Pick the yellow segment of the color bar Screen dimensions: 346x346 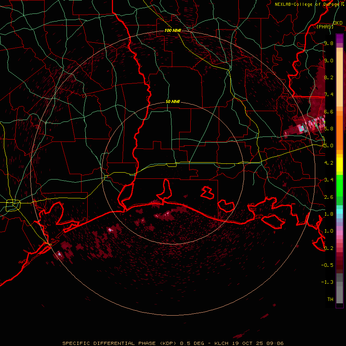[339, 165]
